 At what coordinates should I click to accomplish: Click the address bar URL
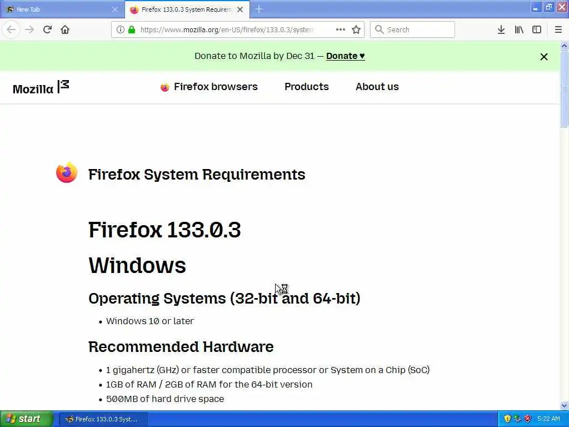(x=227, y=30)
